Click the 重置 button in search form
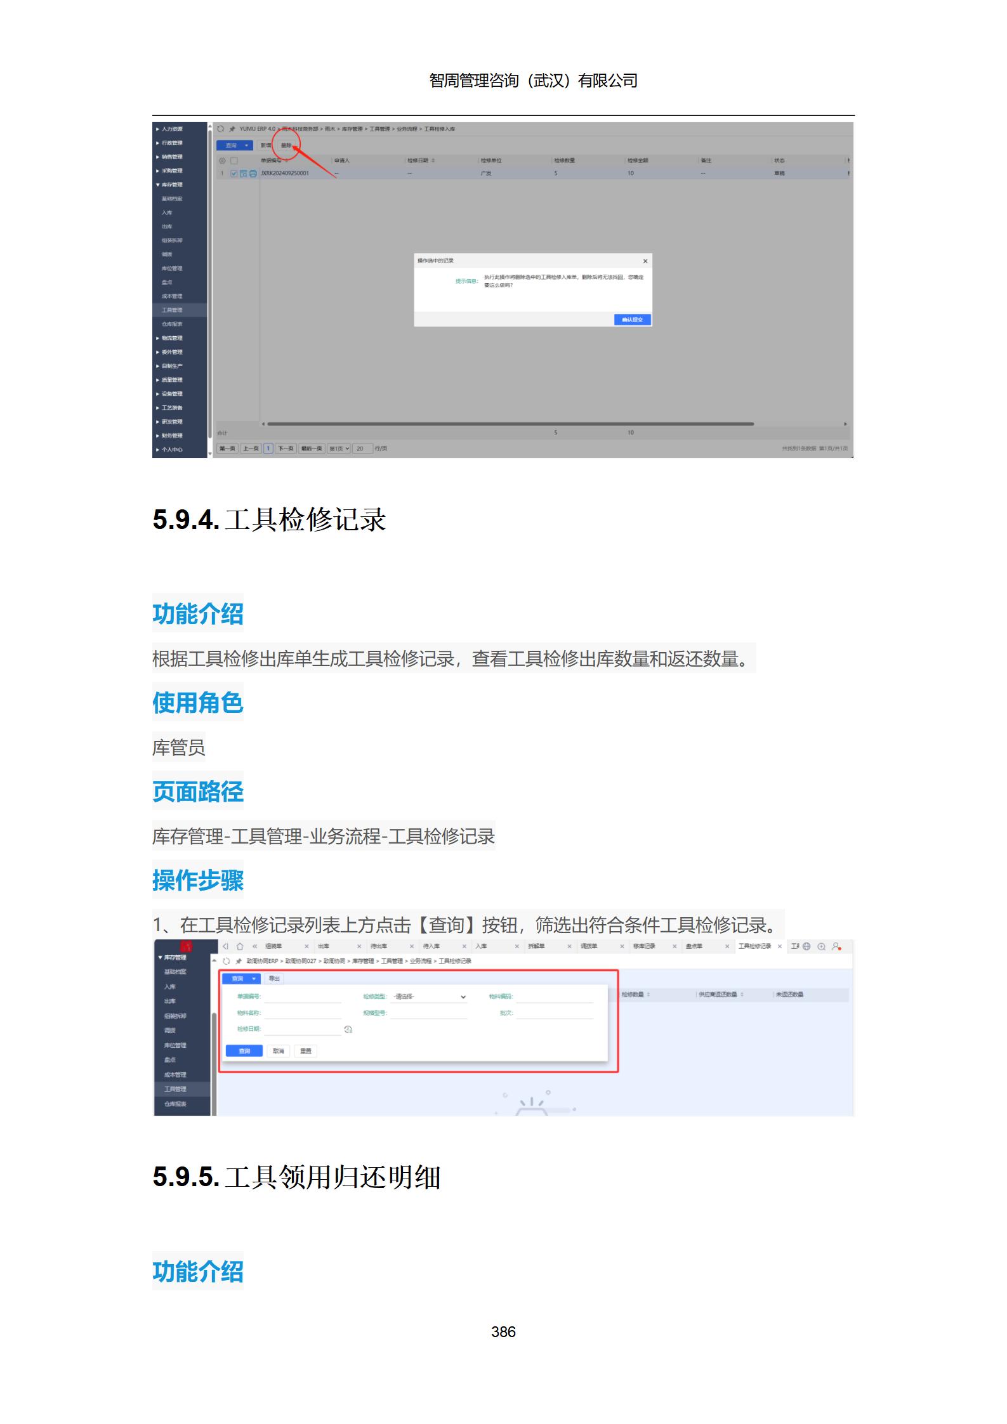The image size is (1007, 1424). click(306, 1051)
